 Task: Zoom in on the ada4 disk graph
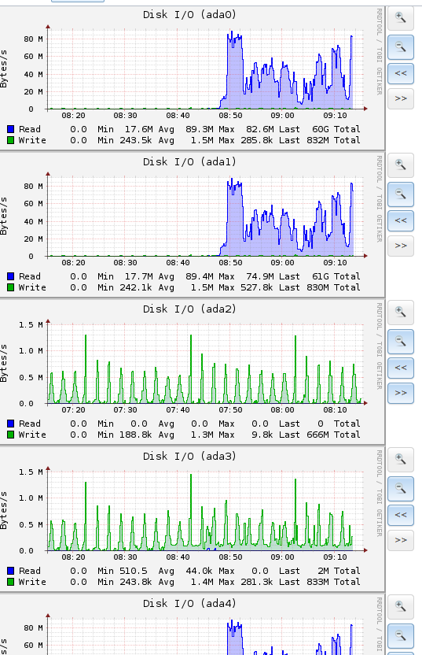pyautogui.click(x=401, y=606)
